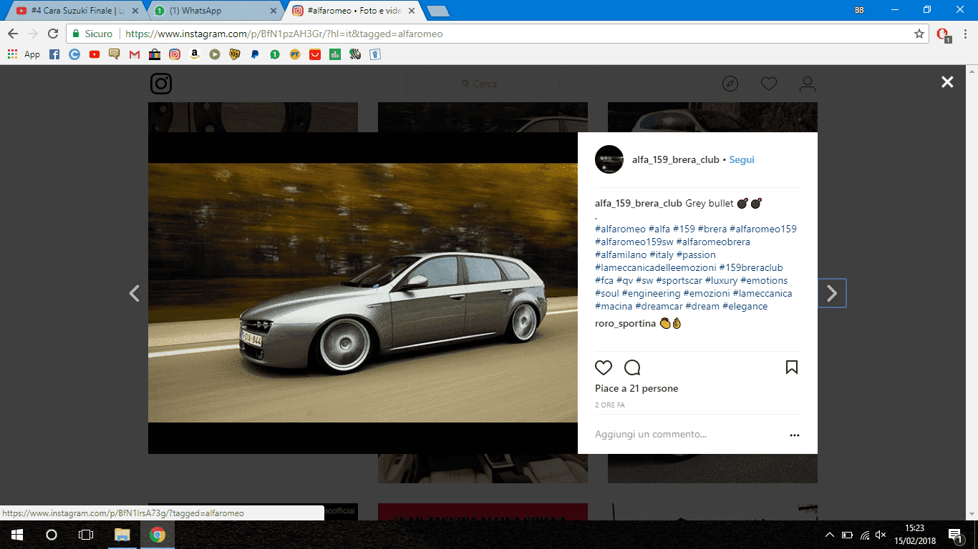Open the App shortcuts in the bookmarks bar
Viewport: 978px width, 549px height.
(24, 54)
